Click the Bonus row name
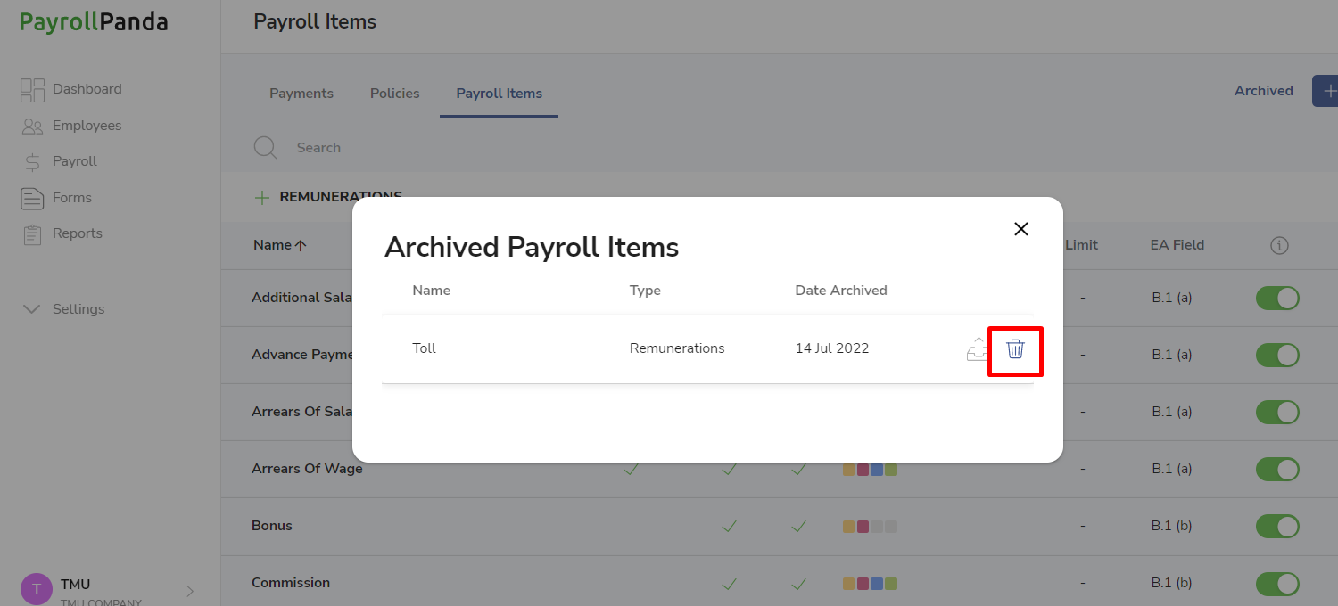This screenshot has width=1338, height=606. point(272,526)
